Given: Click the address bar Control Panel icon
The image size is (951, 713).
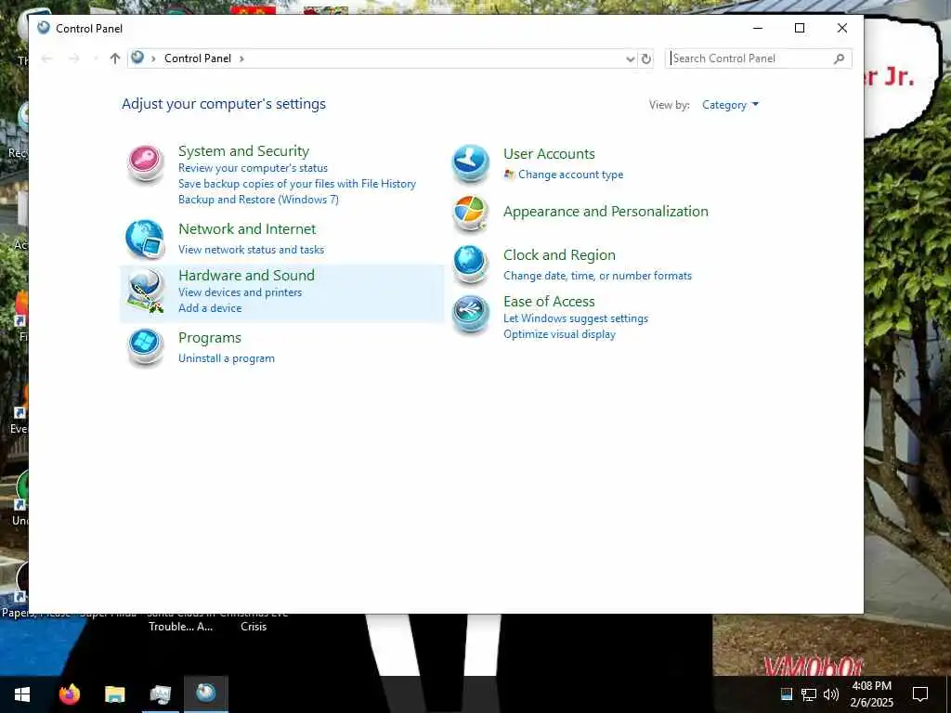Looking at the screenshot, I should point(137,58).
